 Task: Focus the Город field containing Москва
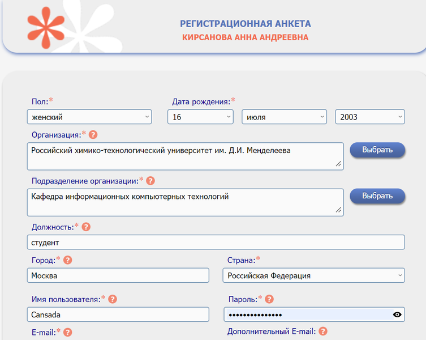click(118, 275)
